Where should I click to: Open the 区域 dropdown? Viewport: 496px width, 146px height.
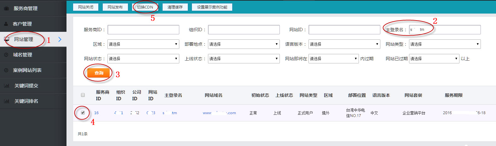click(x=143, y=44)
